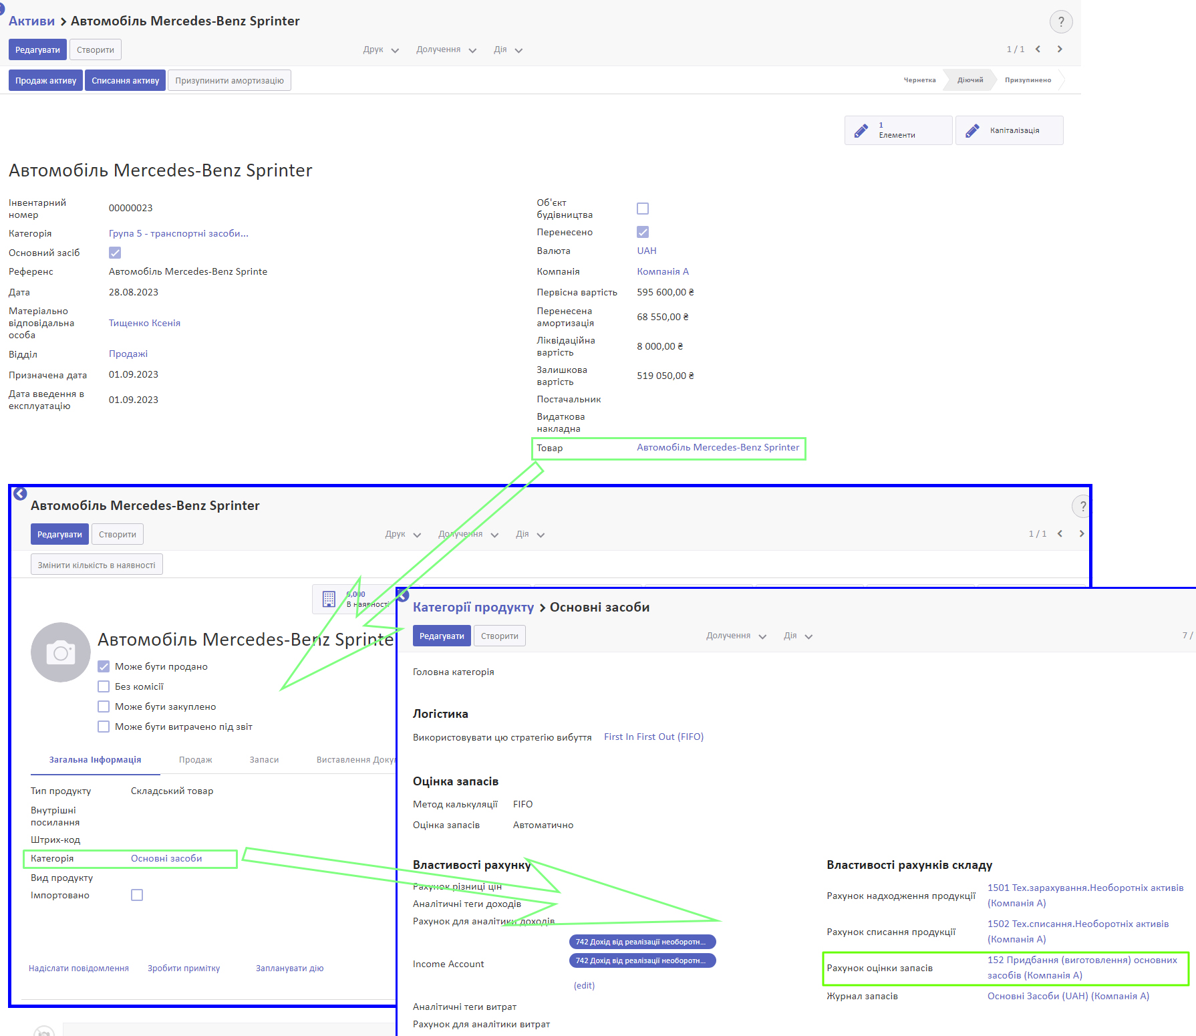The height and width of the screenshot is (1036, 1196).
Task: Open Долучення dropdown in category window
Action: (736, 636)
